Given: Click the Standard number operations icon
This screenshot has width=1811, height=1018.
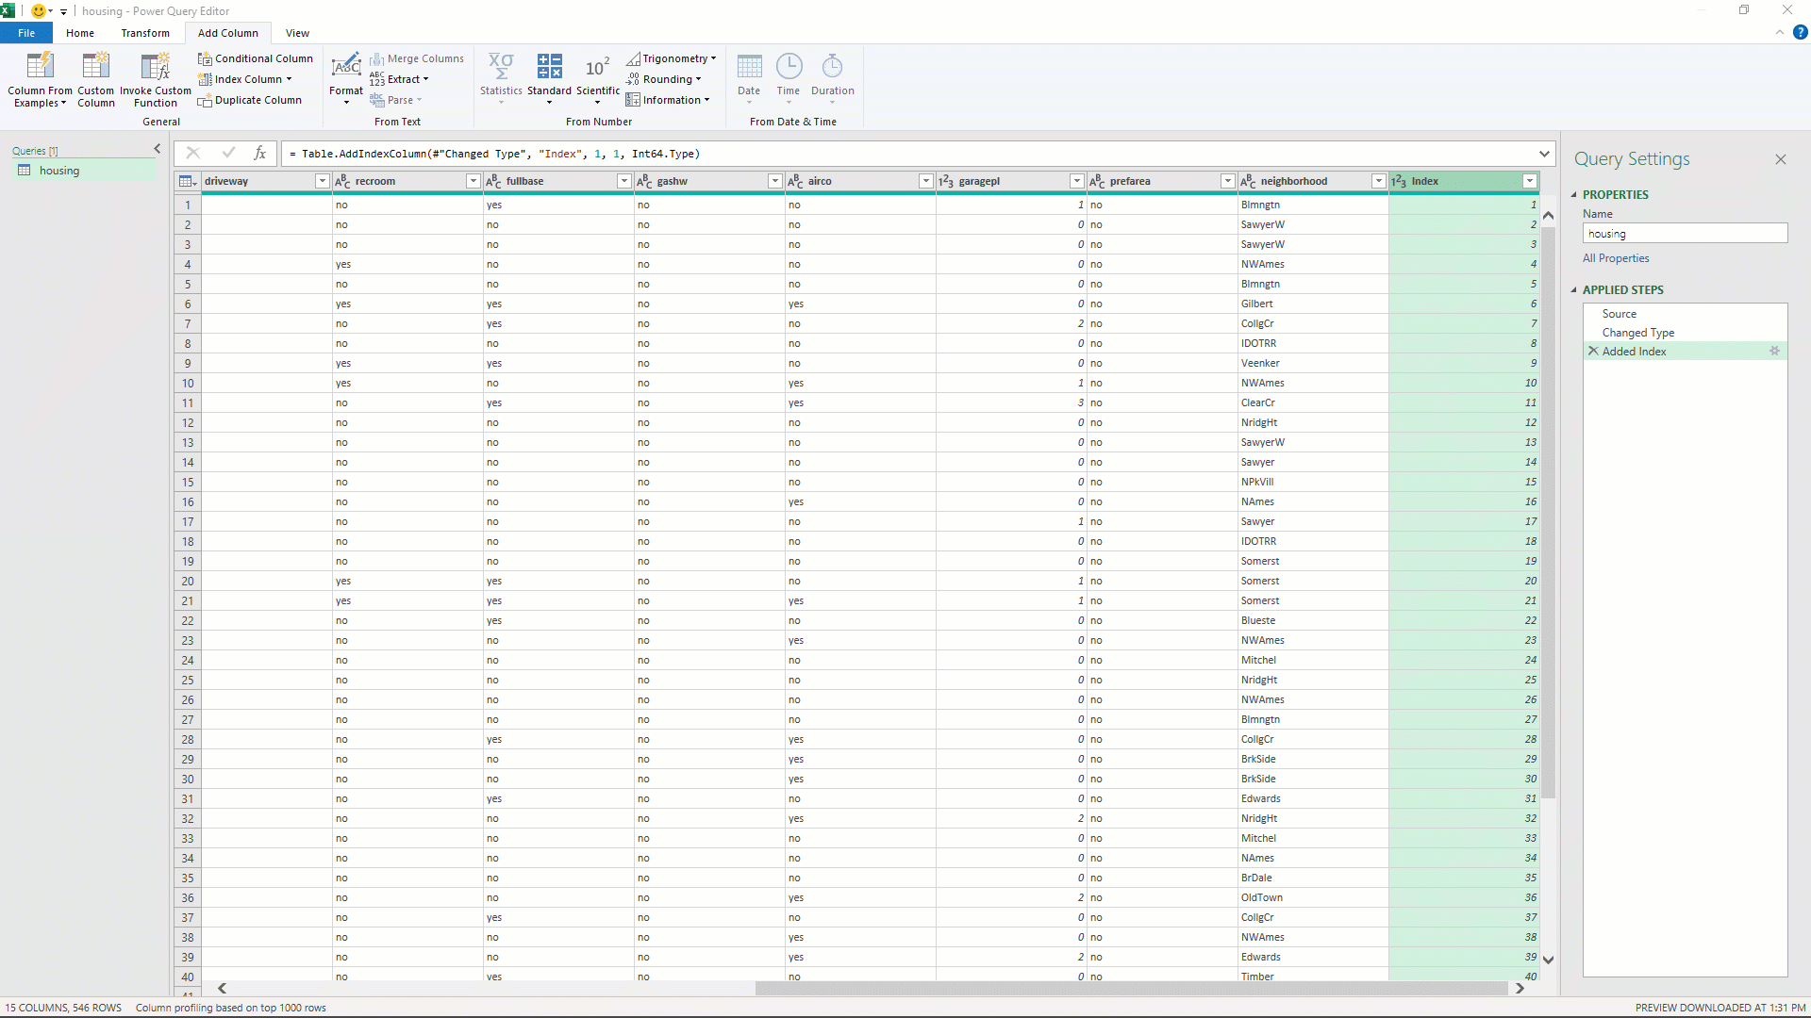Looking at the screenshot, I should (x=549, y=66).
